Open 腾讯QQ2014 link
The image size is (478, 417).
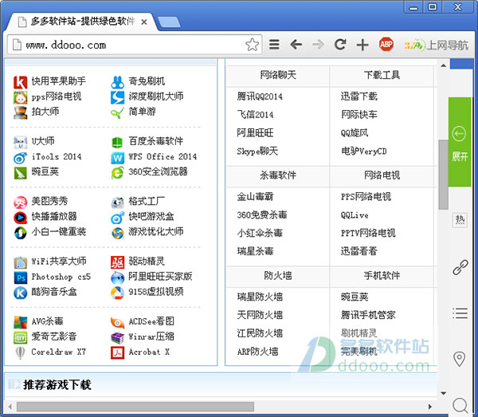260,96
